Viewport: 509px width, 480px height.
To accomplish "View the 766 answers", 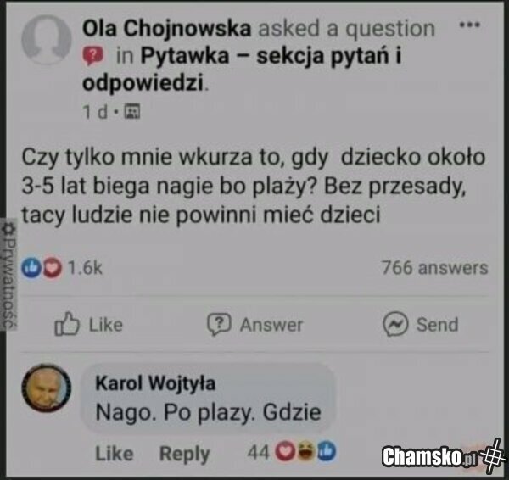I will coord(434,268).
